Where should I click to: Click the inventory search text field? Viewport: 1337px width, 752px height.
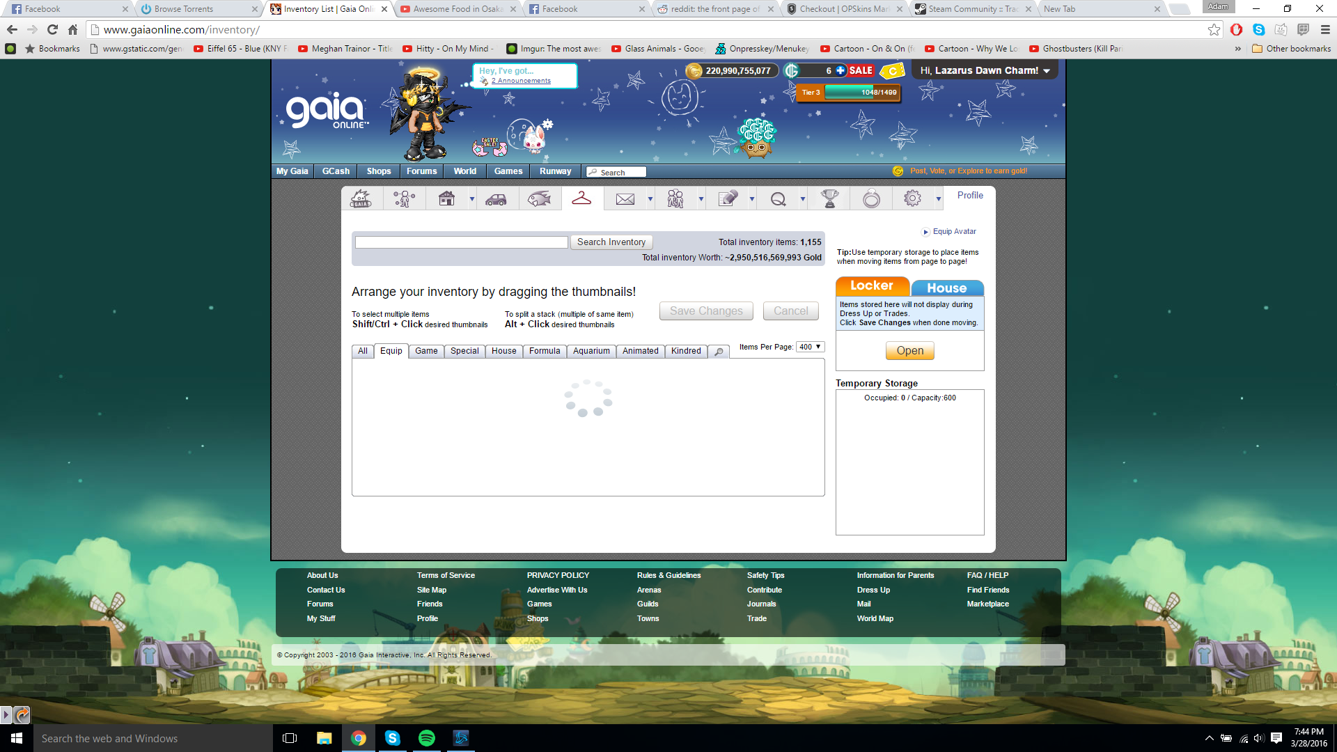point(461,242)
